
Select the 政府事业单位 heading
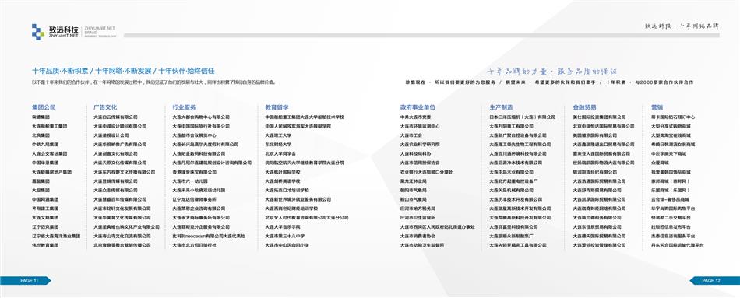tap(418, 107)
